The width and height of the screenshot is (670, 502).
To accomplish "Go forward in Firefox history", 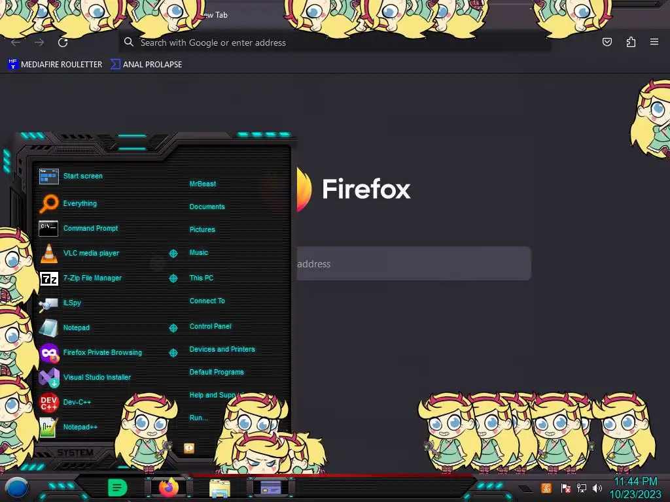I will tap(39, 42).
